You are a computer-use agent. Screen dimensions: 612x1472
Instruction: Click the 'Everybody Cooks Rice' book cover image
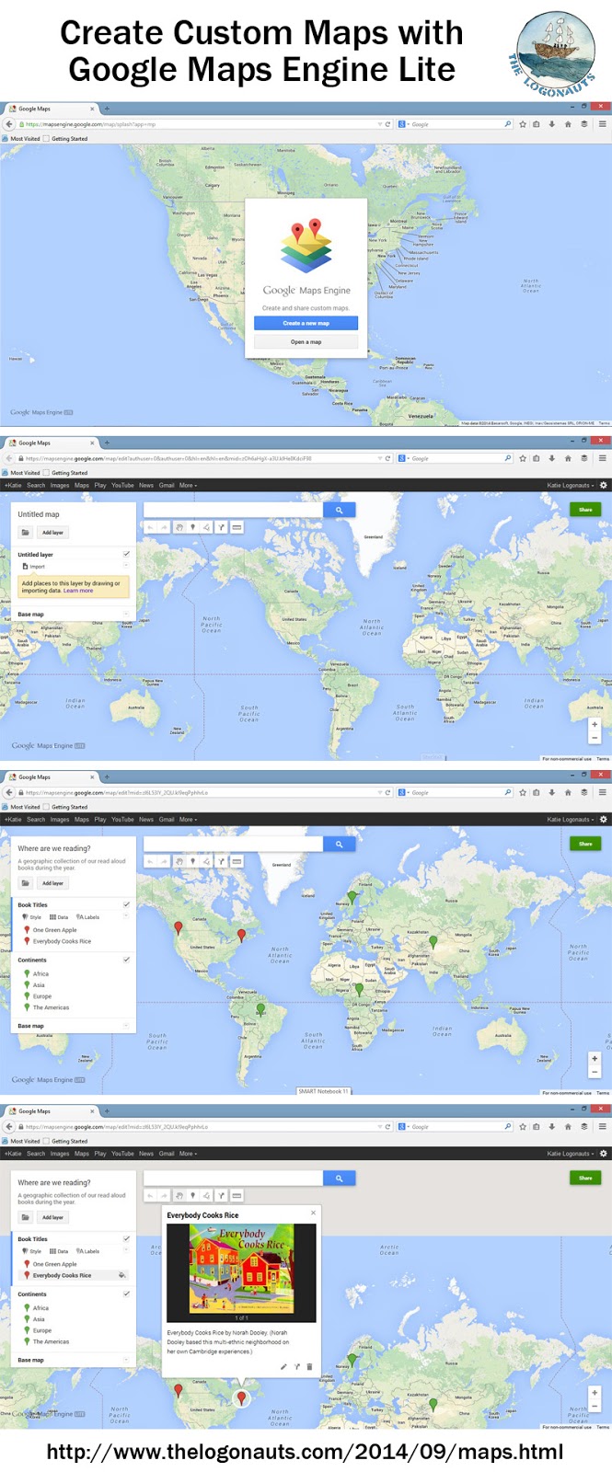coord(241,1269)
